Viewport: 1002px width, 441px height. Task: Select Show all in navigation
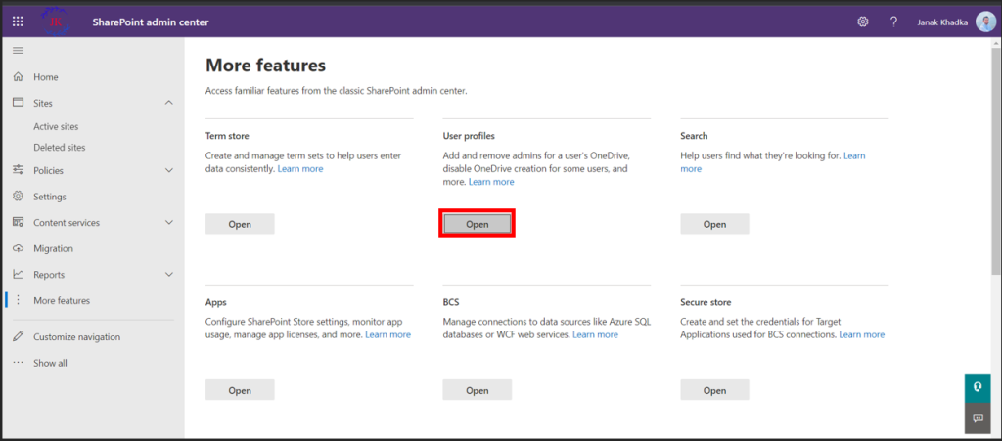point(50,363)
